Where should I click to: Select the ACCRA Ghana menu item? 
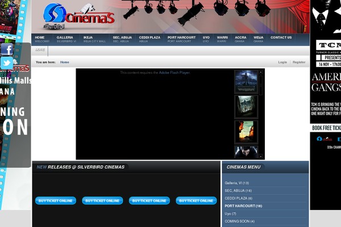pyautogui.click(x=240, y=39)
